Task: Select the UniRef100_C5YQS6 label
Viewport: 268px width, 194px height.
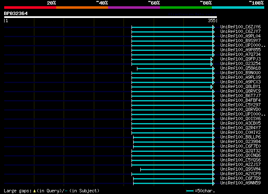Action: (240, 160)
